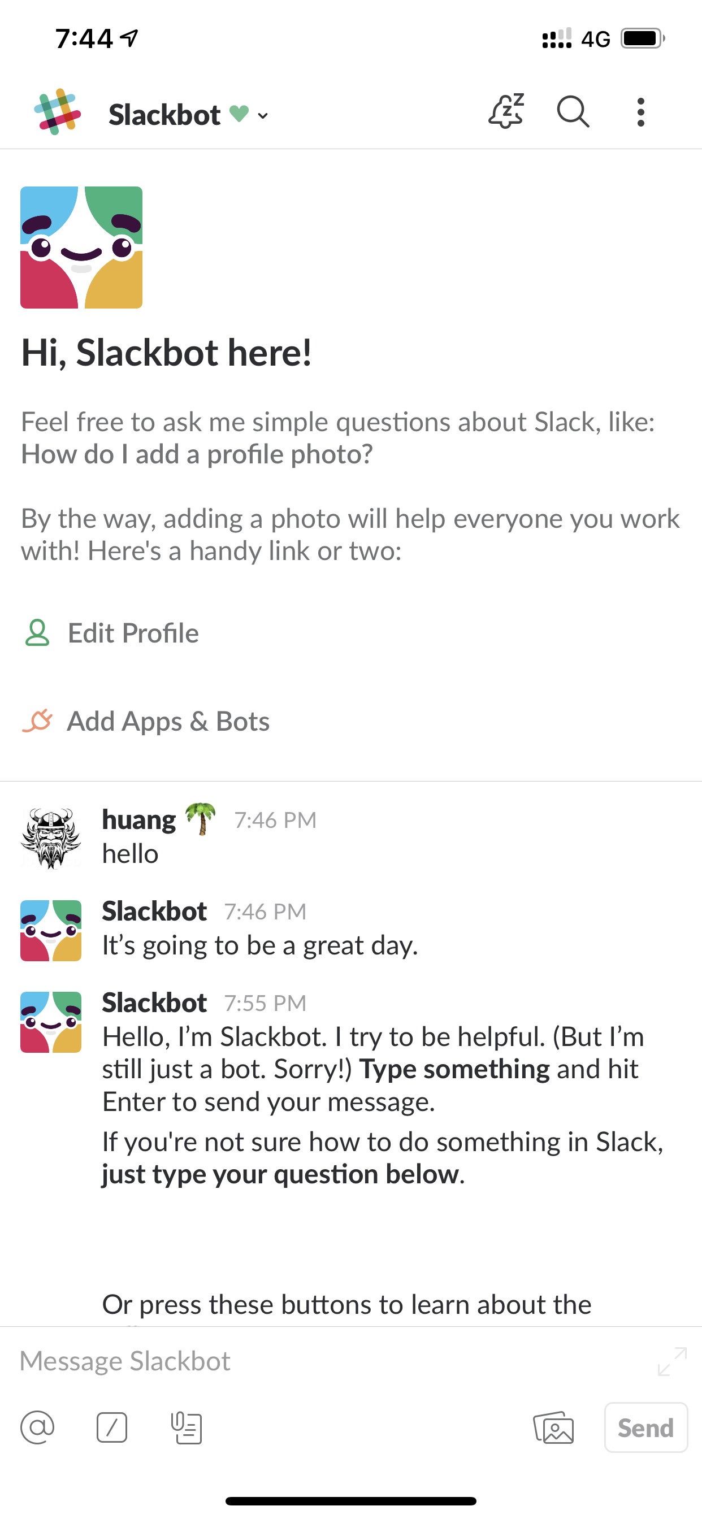Toggle snooze notifications bell icon
Viewport: 702px width, 1519px height.
point(506,111)
